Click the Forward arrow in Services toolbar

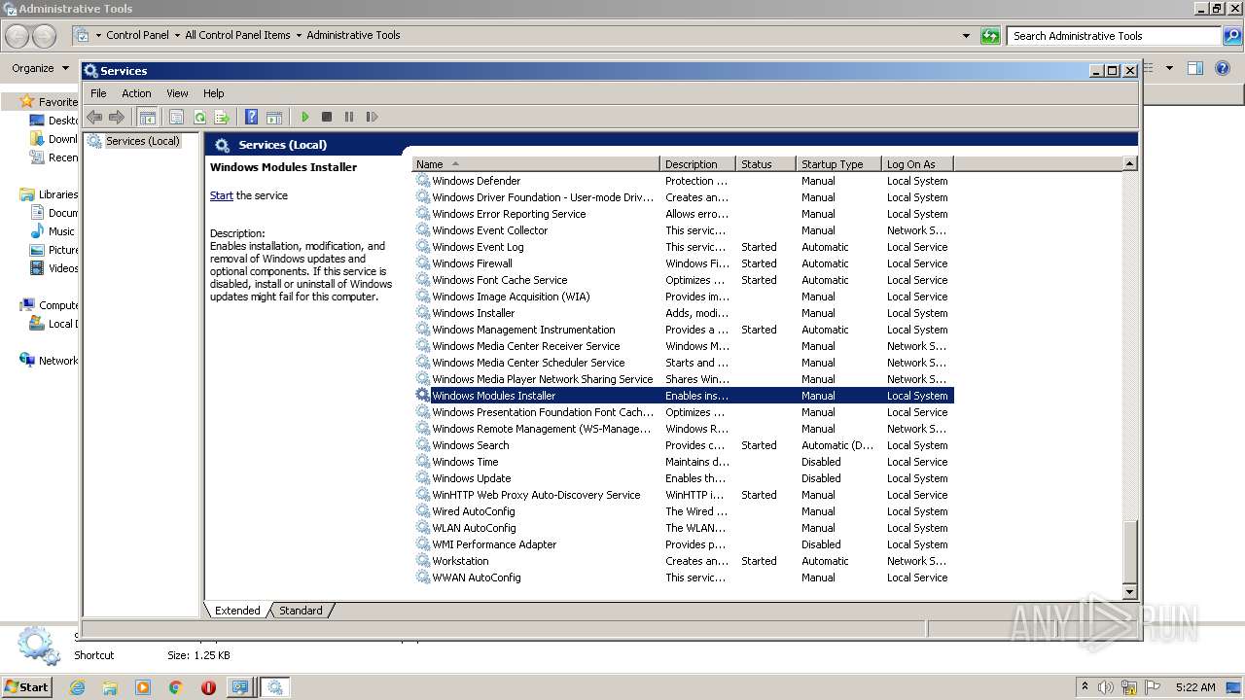117,117
